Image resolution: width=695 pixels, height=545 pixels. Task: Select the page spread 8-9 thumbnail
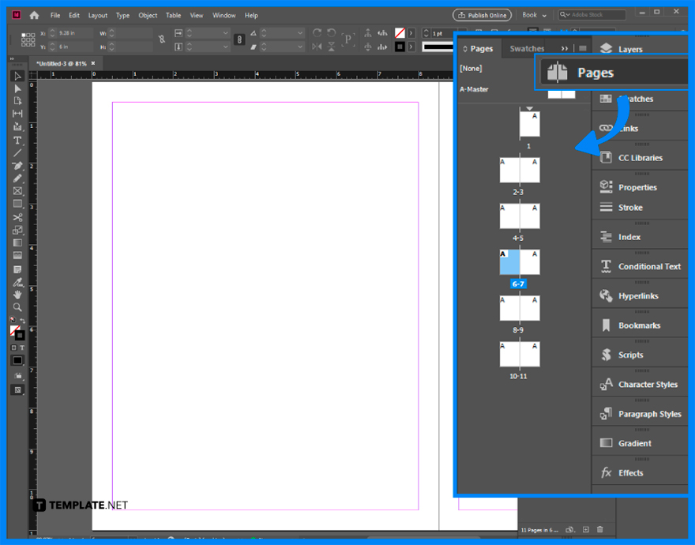(520, 307)
